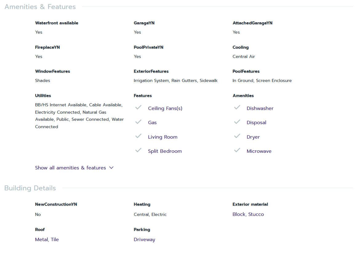Click the Tile roof link
The width and height of the screenshot is (356, 258).
55,240
